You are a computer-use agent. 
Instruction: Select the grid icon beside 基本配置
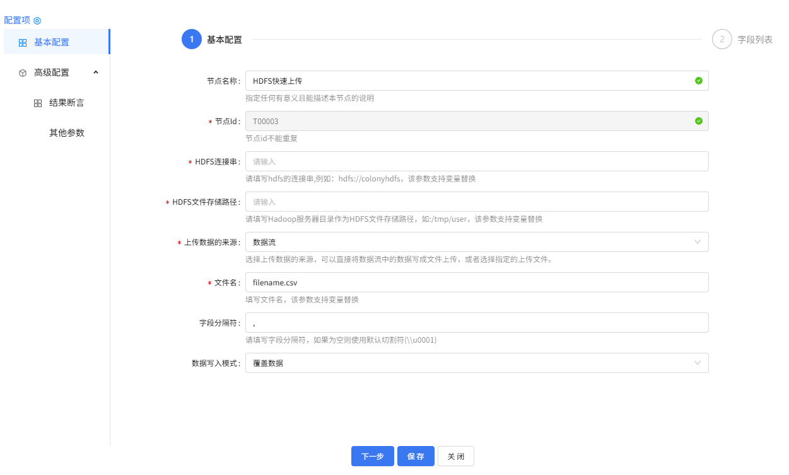pos(22,42)
